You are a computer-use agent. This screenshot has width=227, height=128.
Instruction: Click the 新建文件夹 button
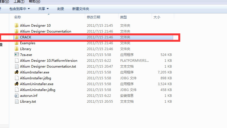pyautogui.click(x=80, y=9)
